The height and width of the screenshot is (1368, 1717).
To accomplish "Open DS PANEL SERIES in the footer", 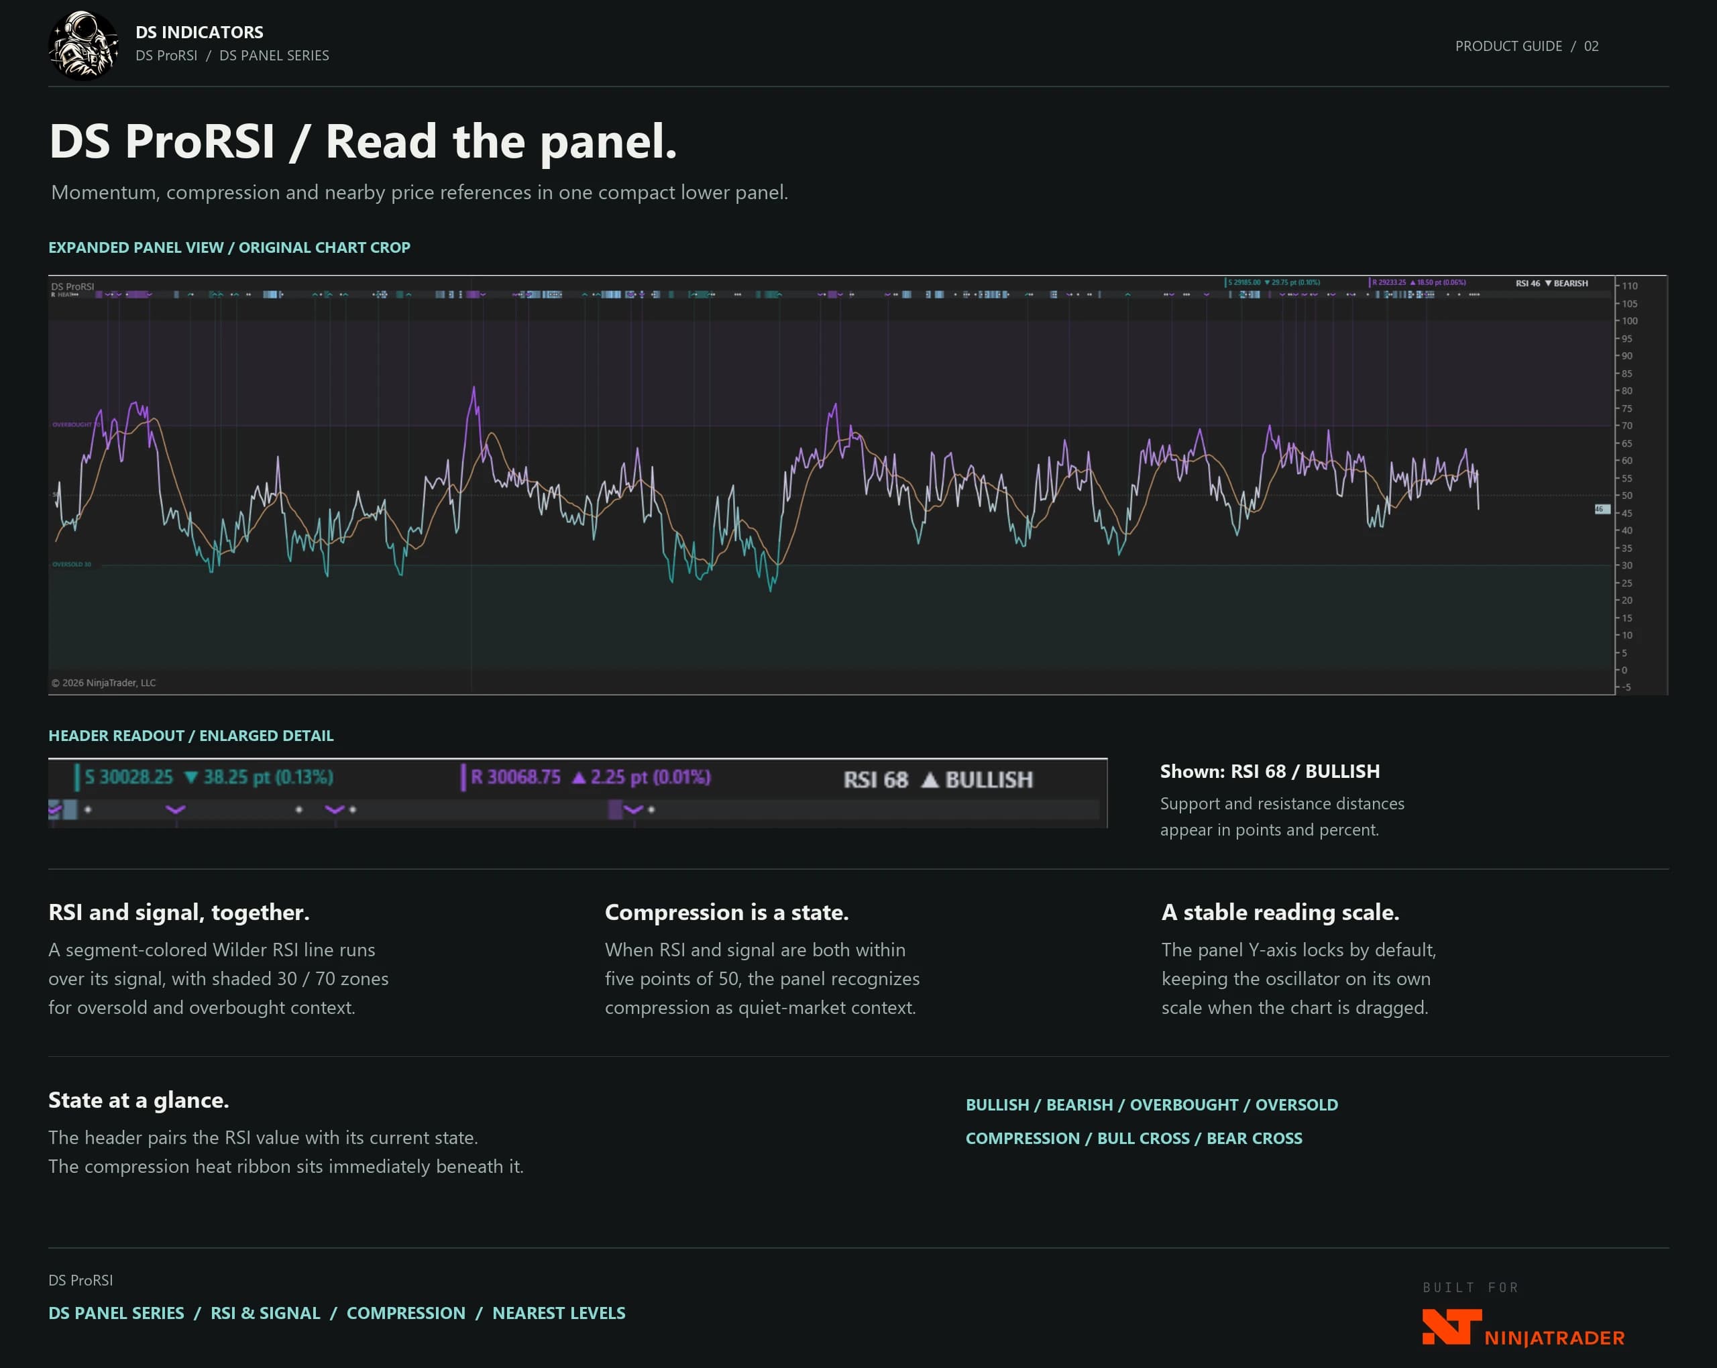I will click(116, 1313).
